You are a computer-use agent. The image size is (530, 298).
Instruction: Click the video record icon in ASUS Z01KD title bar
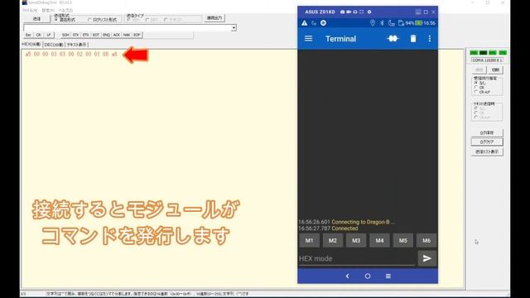pos(349,12)
